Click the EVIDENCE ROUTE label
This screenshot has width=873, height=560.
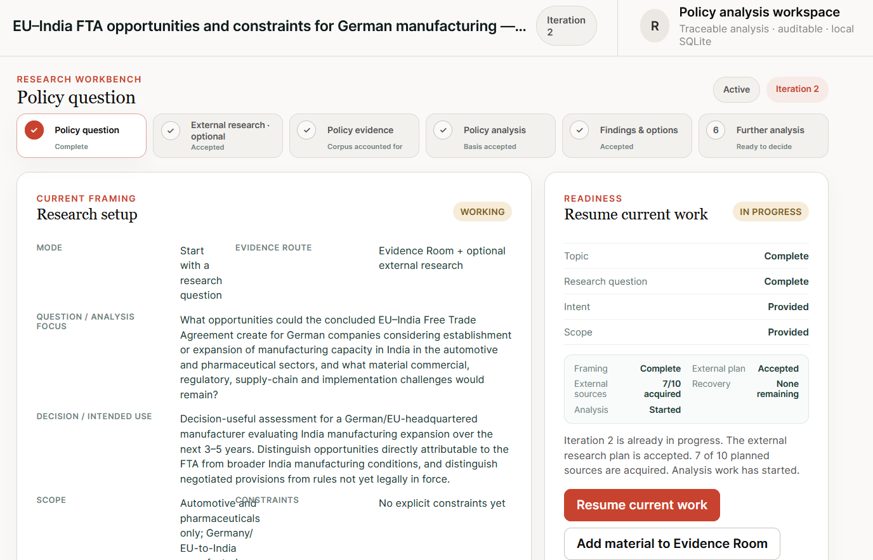click(x=273, y=248)
